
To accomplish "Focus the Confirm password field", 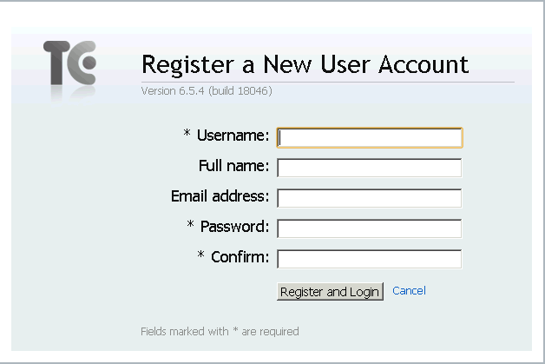I will [369, 259].
